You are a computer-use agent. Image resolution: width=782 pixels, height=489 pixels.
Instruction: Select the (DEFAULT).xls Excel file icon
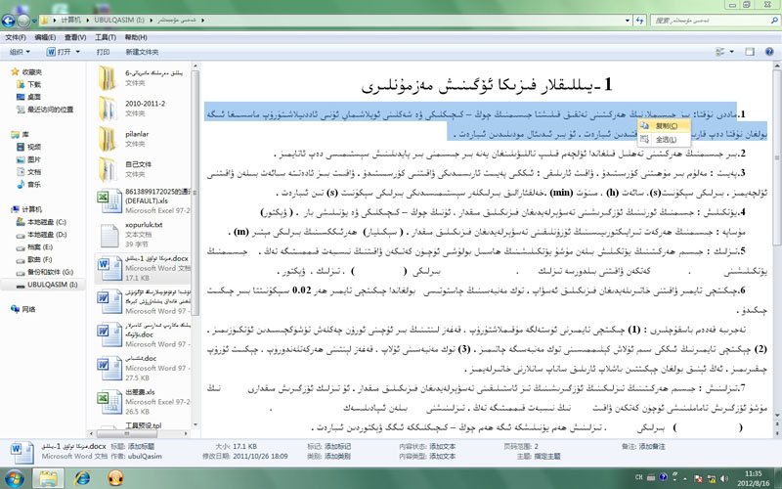tap(109, 200)
